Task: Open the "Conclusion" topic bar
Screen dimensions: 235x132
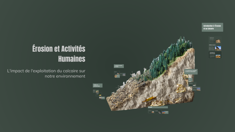Action: (x=158, y=107)
